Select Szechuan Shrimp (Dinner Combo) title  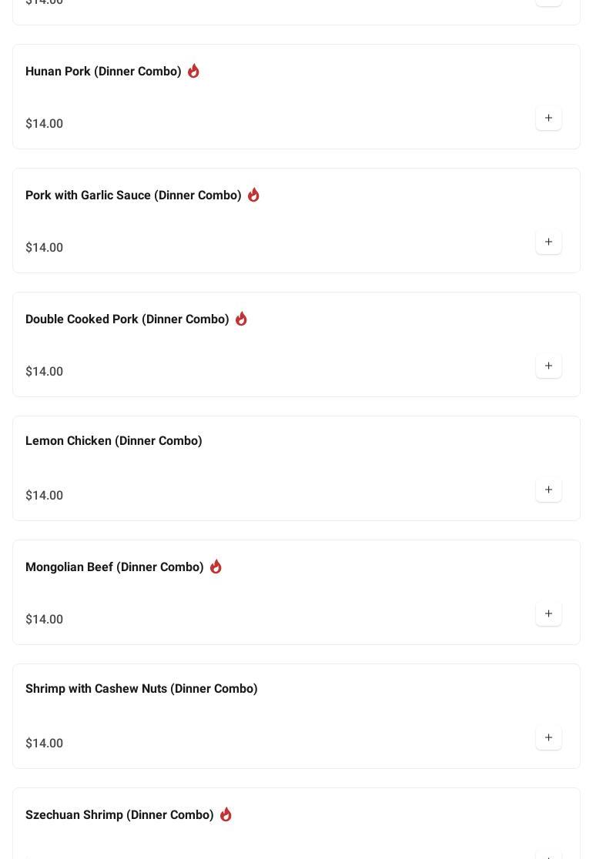tap(119, 815)
